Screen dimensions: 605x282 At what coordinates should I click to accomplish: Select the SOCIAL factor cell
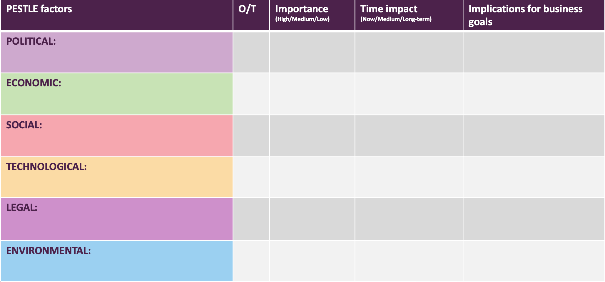[x=117, y=136]
